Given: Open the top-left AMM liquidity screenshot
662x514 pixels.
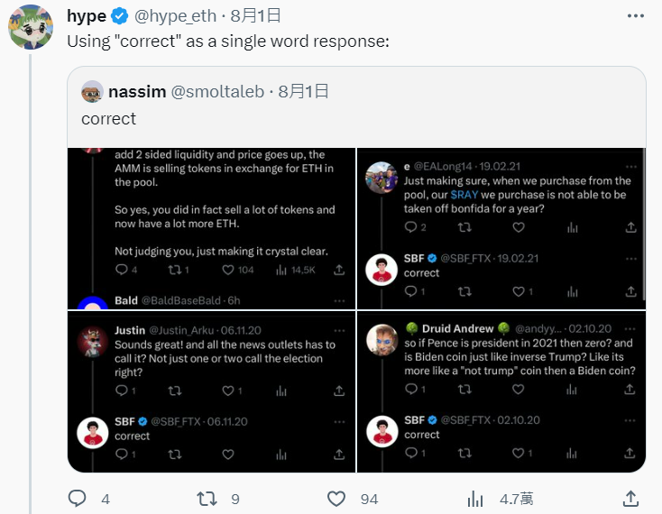Looking at the screenshot, I should click(212, 228).
